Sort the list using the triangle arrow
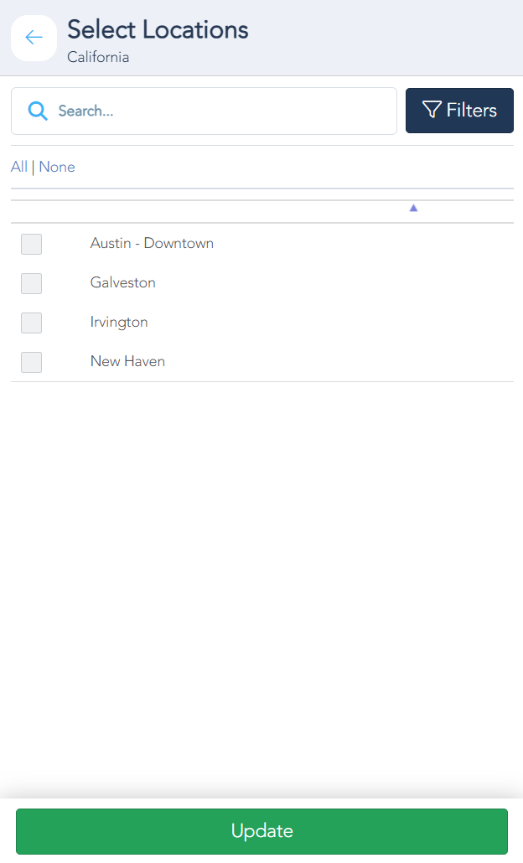This screenshot has width=523, height=863. [413, 208]
